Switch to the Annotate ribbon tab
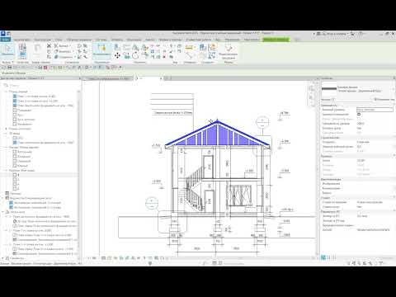 [x=134, y=40]
